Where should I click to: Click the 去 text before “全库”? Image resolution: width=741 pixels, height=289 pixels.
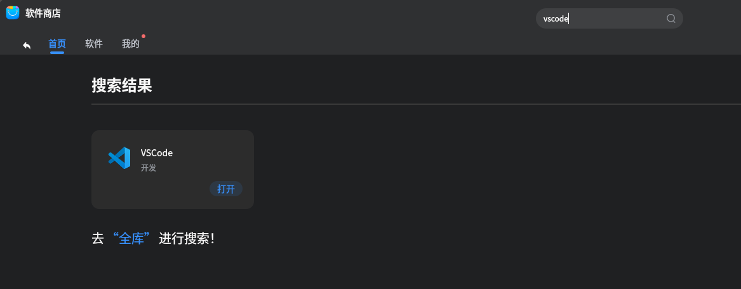[x=97, y=238]
